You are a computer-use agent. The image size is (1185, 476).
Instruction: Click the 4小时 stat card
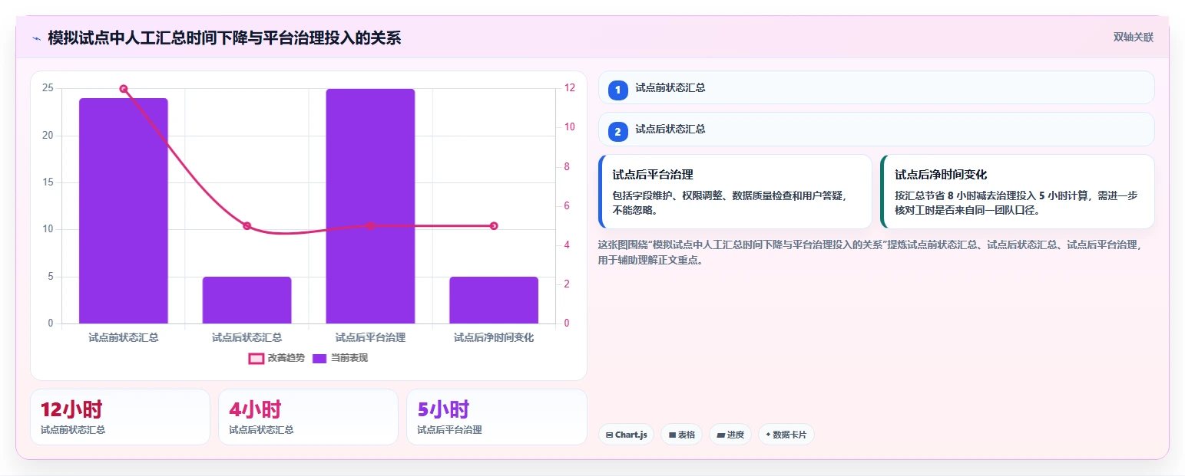(308, 417)
